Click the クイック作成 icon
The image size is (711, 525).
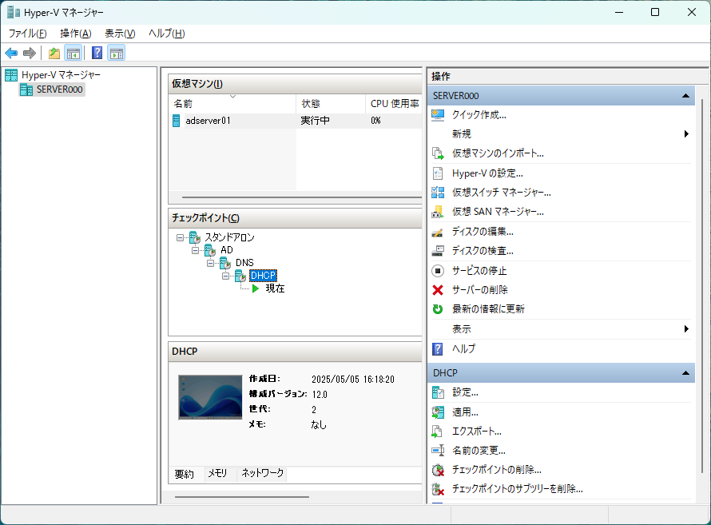[438, 115]
